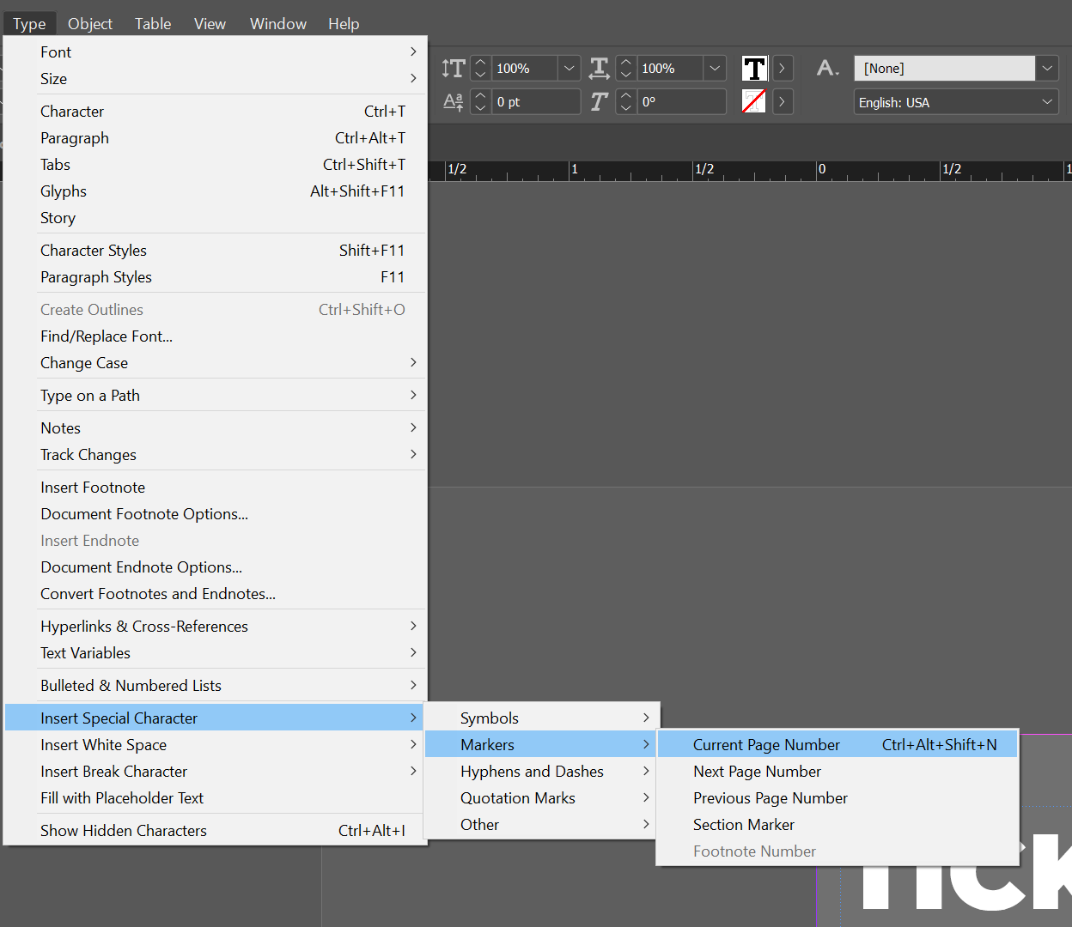Expand the stroke swatch flyout arrow
The width and height of the screenshot is (1072, 927).
[x=782, y=101]
